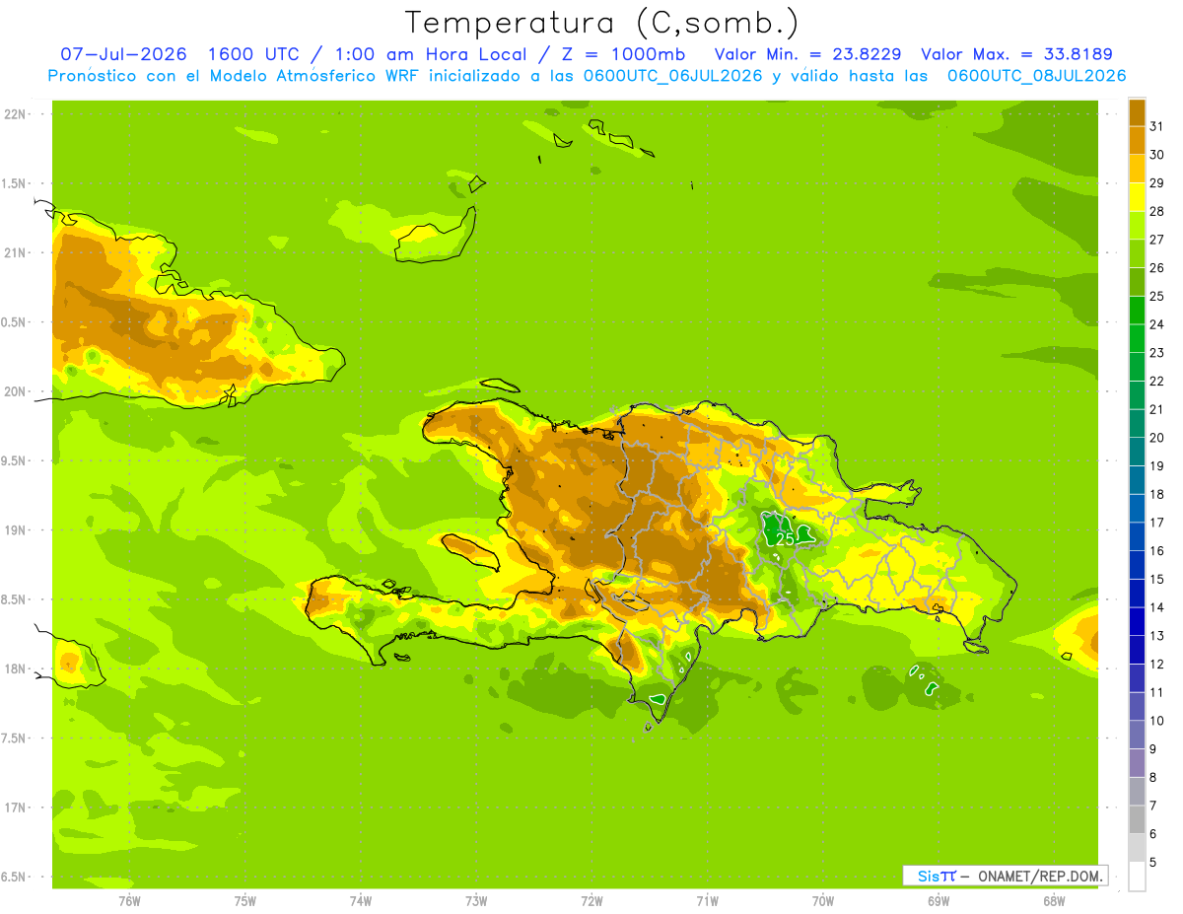Viewport: 1183px width, 914px height.
Task: Click the legend value "5" on the color bar
Action: pos(1152,863)
